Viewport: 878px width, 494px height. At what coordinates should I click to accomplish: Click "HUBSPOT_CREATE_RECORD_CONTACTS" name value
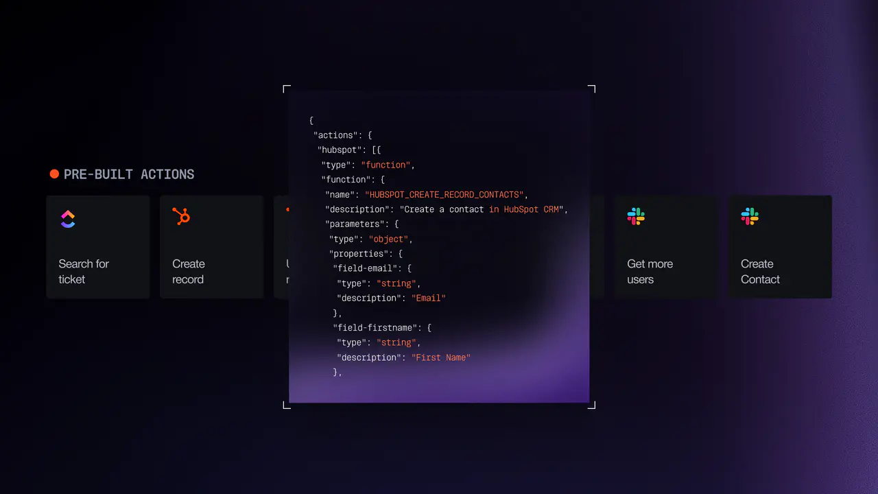pos(444,195)
